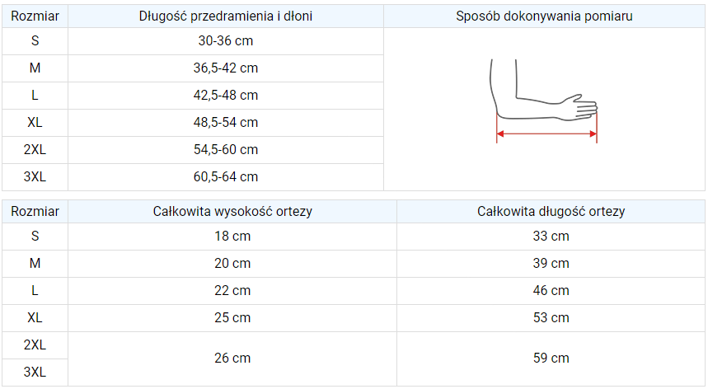Click the "54,5-60 cm" cell
Screen dimensions: 708x389
[225, 150]
